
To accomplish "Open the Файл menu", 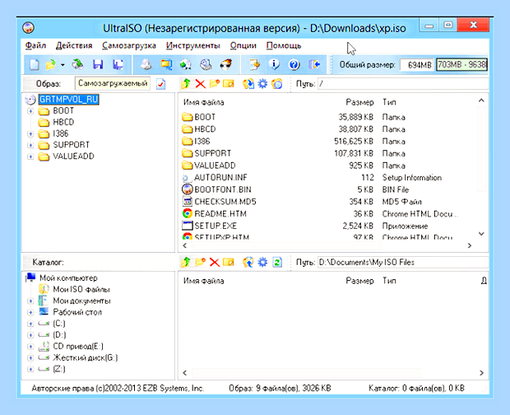I will click(35, 45).
